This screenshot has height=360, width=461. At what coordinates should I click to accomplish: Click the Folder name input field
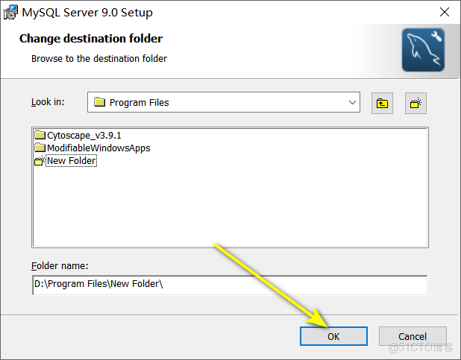point(230,285)
